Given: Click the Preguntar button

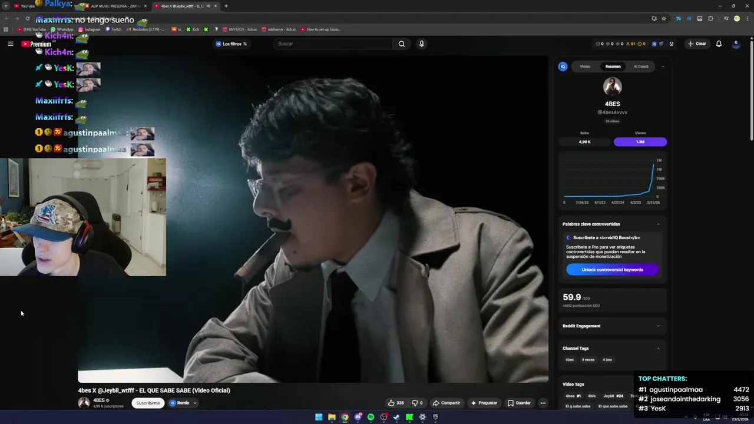Looking at the screenshot, I should (x=484, y=403).
